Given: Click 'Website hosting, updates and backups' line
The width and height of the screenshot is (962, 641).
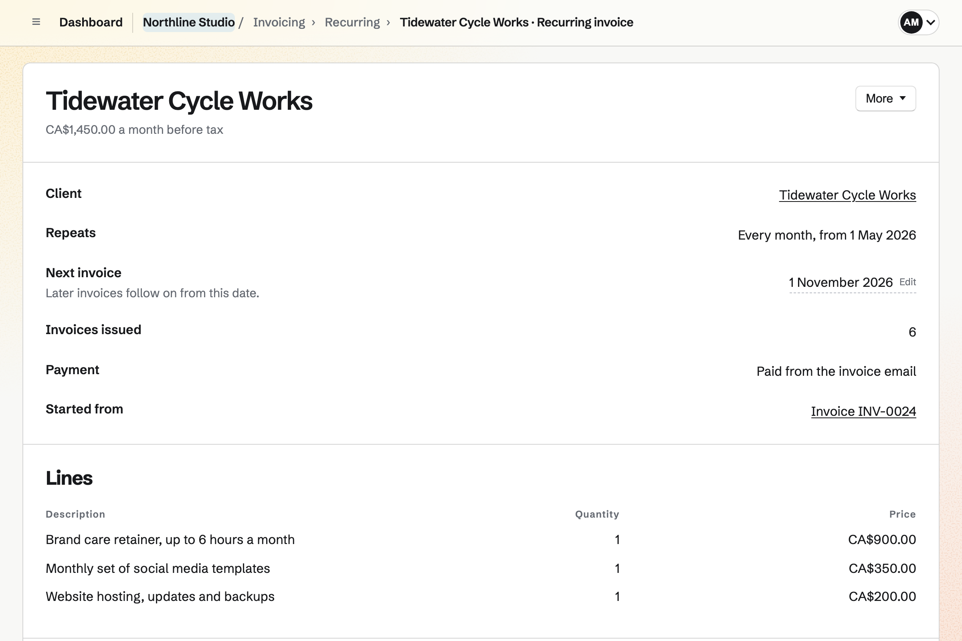Looking at the screenshot, I should point(160,597).
